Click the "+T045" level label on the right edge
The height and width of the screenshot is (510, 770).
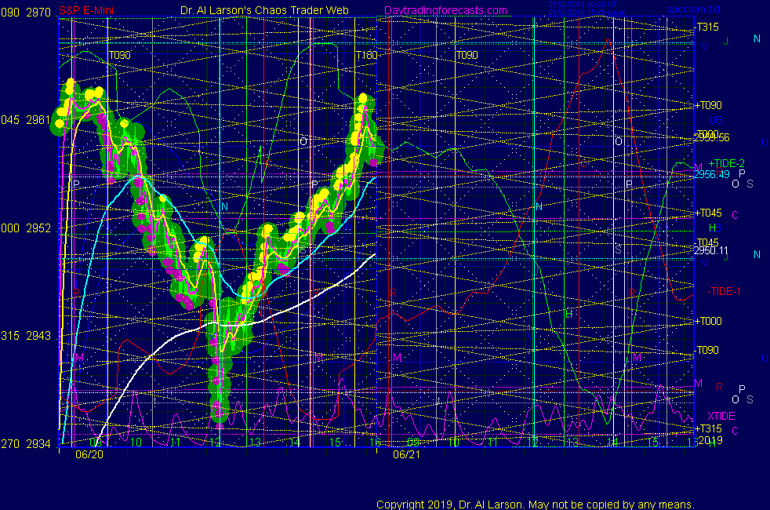tap(708, 213)
